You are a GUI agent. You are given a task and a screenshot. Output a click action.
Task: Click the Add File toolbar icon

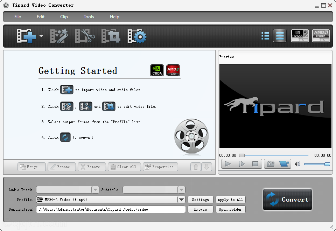click(27, 36)
